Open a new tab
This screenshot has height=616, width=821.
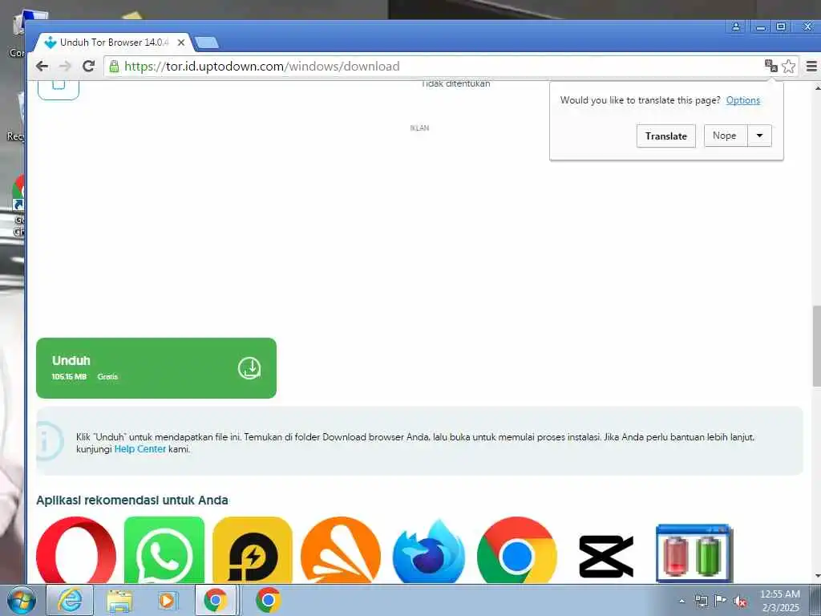click(x=207, y=43)
